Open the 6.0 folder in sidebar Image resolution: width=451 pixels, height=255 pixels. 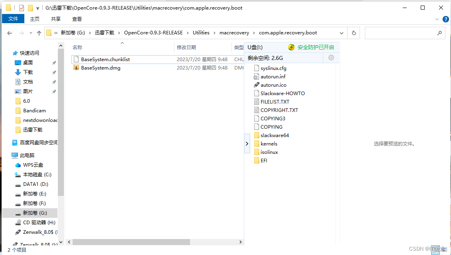[x=26, y=101]
